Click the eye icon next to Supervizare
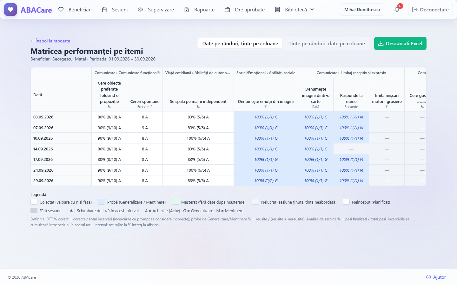The width and height of the screenshot is (457, 285). pos(140,9)
